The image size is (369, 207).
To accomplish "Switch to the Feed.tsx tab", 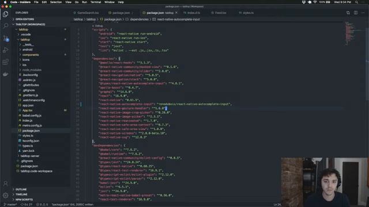I will click(219, 13).
